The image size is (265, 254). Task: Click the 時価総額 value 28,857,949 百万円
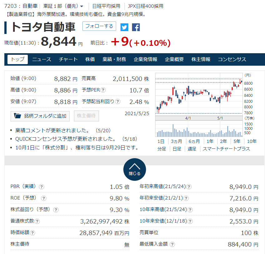coord(104,233)
